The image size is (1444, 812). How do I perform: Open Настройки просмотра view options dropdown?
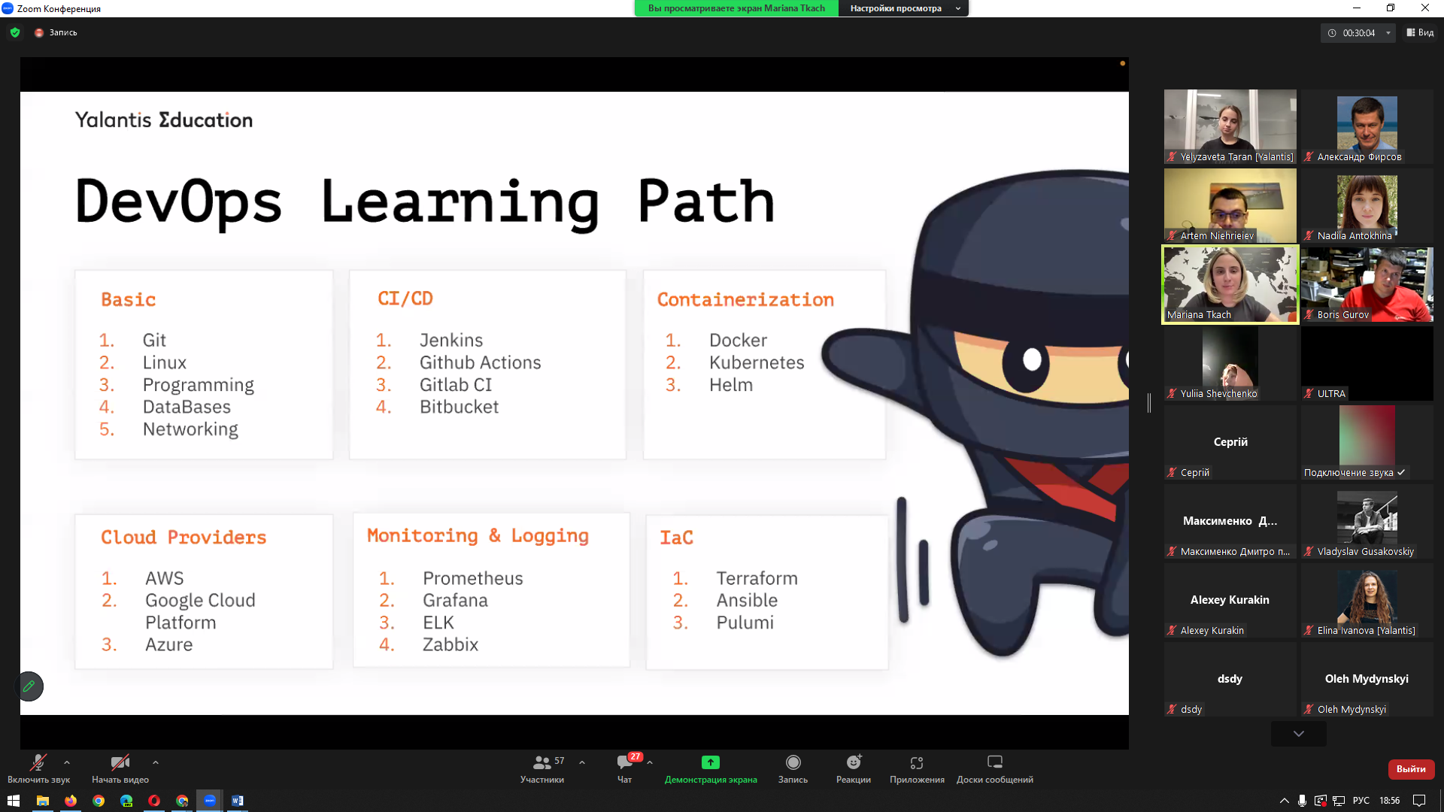pos(903,8)
